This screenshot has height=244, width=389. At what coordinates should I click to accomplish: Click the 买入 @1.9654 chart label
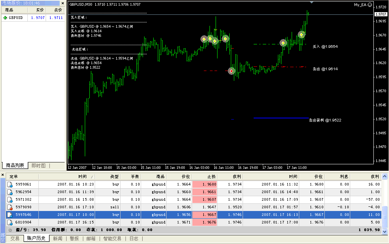[x=325, y=47]
